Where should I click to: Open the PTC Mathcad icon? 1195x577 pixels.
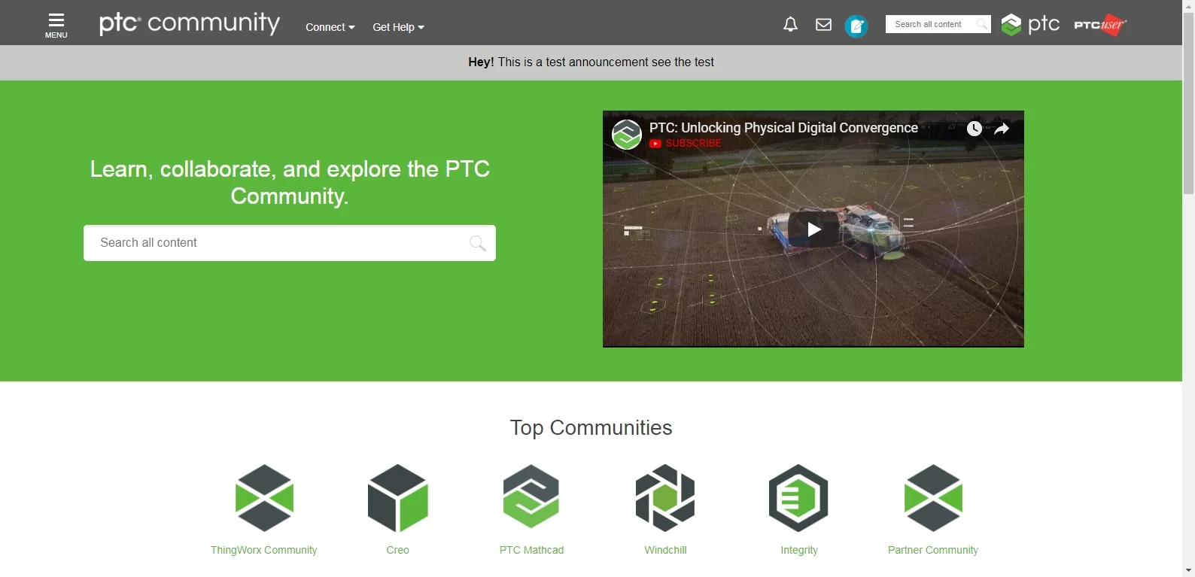pyautogui.click(x=531, y=497)
